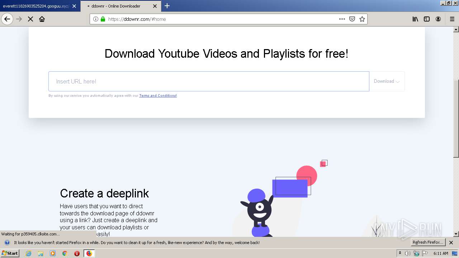Open the Firefox home page
459x258 pixels.
42,19
